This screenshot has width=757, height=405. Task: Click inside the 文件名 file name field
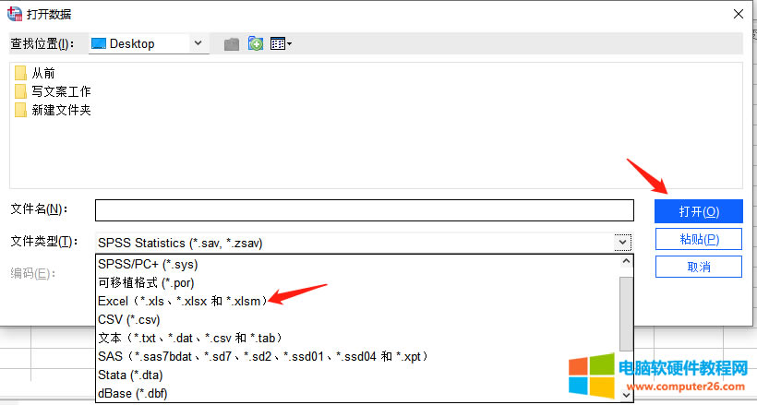tap(364, 210)
